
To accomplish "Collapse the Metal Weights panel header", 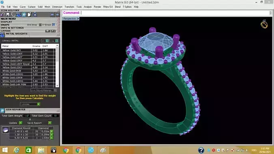I will [17, 34].
